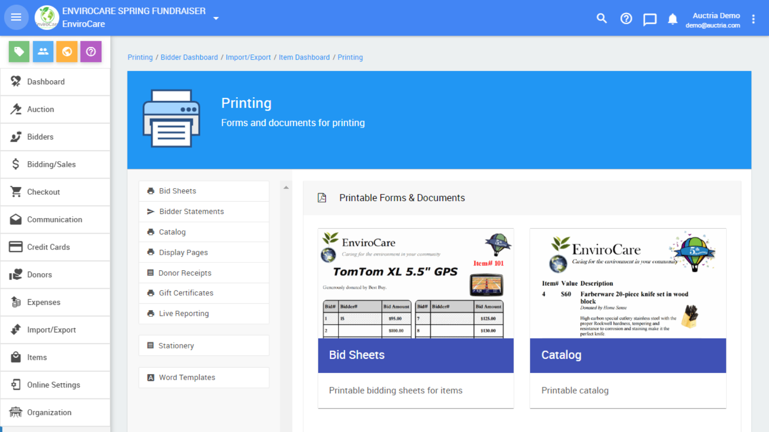Open the Word Templates menu item
The image size is (769, 432).
(187, 378)
